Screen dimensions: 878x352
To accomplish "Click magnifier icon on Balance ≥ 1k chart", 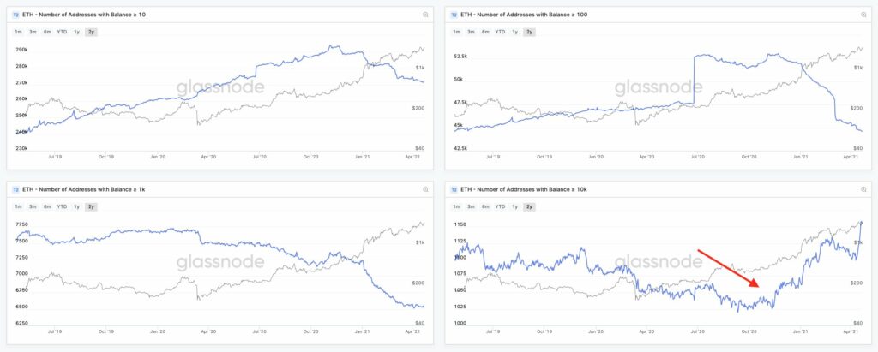I will tap(425, 190).
